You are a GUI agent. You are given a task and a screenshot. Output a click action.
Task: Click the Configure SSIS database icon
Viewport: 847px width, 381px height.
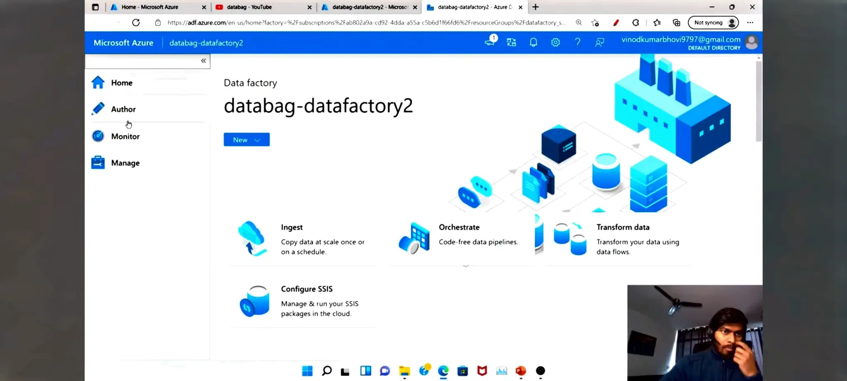tap(254, 301)
